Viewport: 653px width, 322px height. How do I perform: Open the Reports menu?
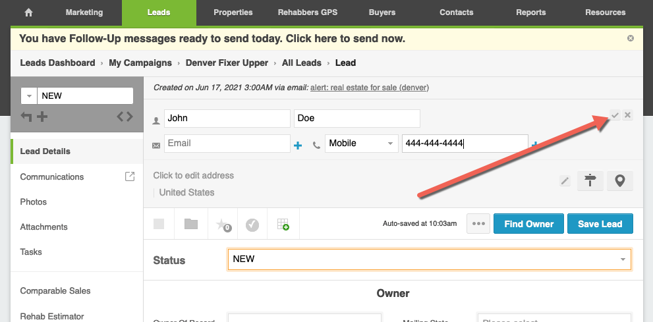coord(531,13)
